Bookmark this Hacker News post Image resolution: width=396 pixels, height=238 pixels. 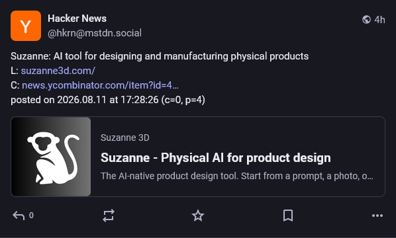[288, 216]
